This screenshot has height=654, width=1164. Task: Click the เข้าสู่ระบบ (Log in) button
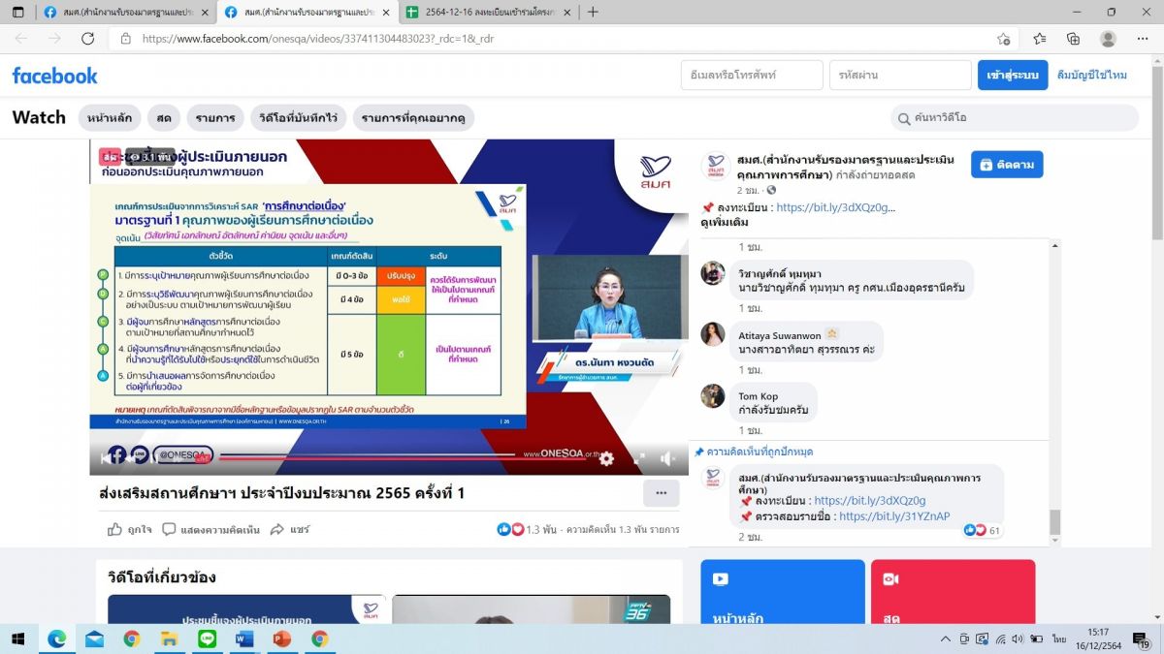(x=1013, y=76)
